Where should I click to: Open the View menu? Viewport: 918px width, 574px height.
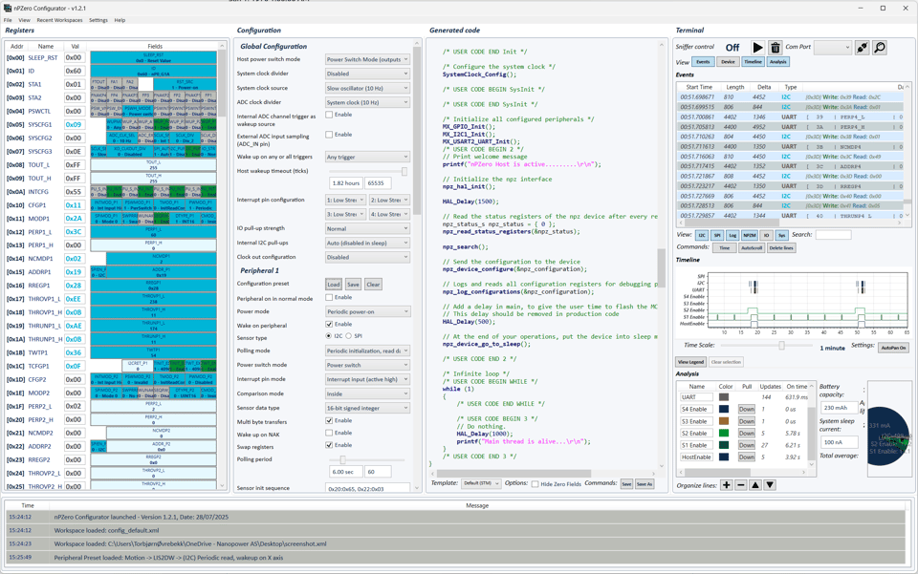tap(24, 20)
